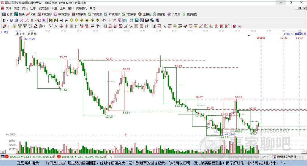307x166 pixels.
Task: Open the P四方形 tool
Action: [45, 14]
